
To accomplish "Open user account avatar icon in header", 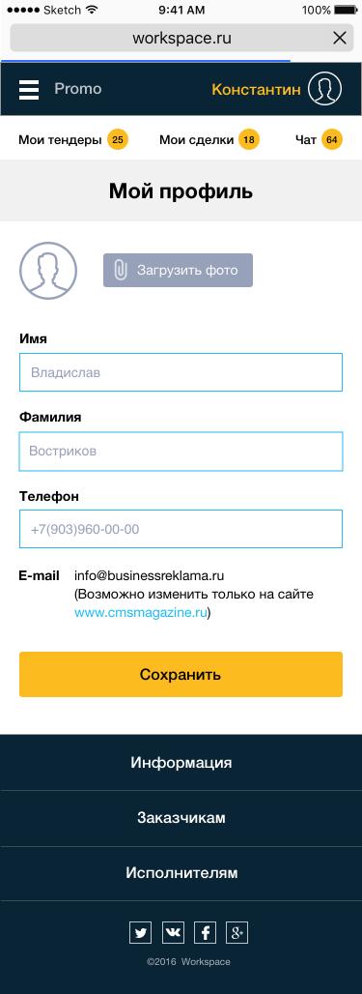I will click(x=324, y=89).
